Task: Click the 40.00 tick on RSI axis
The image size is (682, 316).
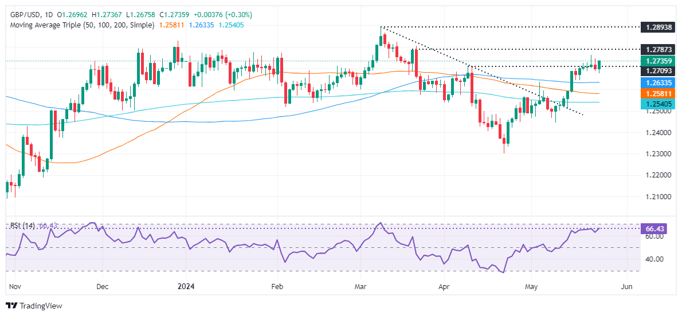Action: point(654,259)
